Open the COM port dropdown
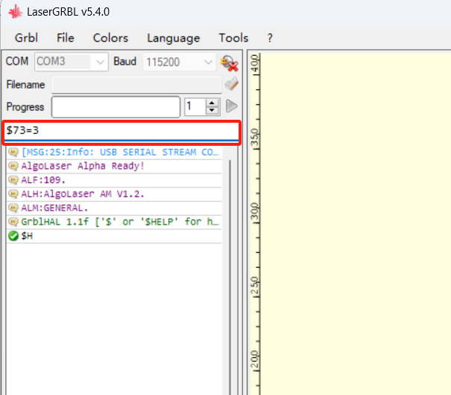451x395 pixels. coord(72,62)
